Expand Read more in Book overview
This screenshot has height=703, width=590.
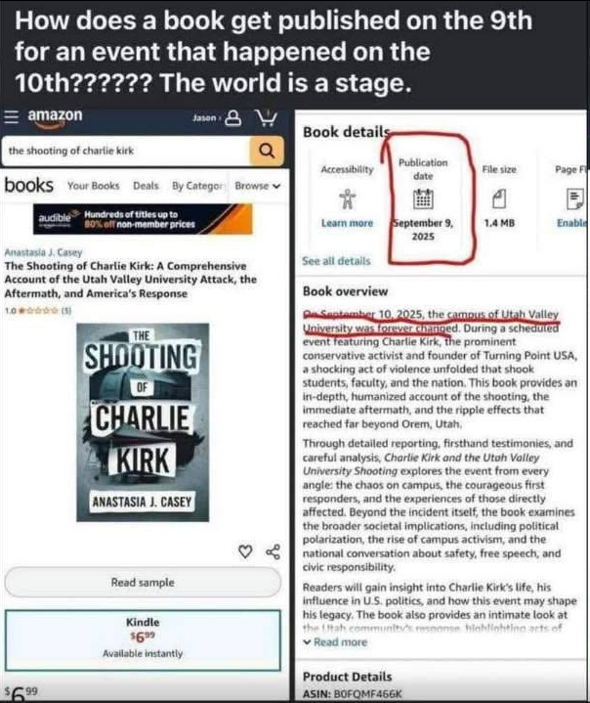click(335, 642)
